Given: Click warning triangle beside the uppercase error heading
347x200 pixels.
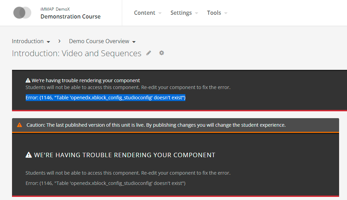Looking at the screenshot, I should (29, 155).
